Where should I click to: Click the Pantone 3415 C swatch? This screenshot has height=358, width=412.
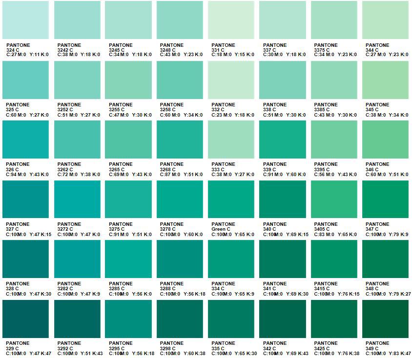334,259
